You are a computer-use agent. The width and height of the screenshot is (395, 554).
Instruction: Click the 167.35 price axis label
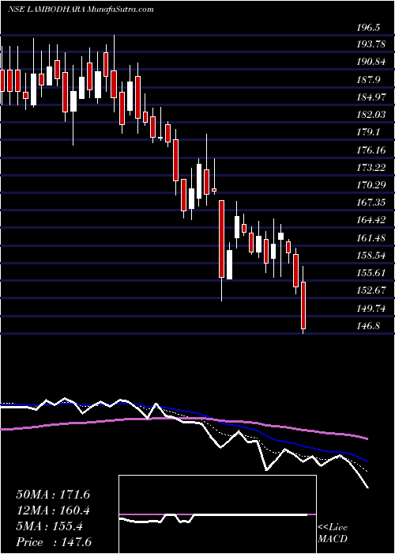click(x=371, y=203)
